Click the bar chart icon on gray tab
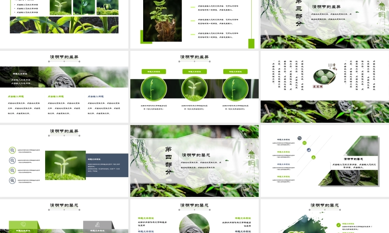Viewport: 389px width, 233px height. (97, 224)
